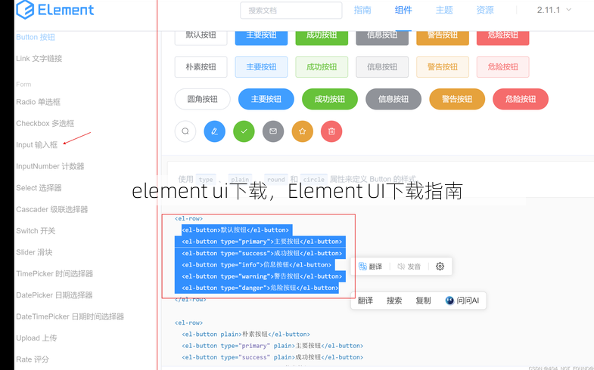
Task: Click the plain 朴素按钮
Action: 201,67
